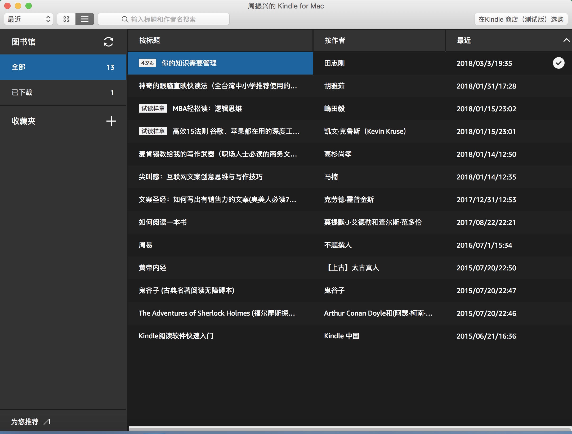The image size is (572, 434).
Task: Click date 2018/01/31/17:28
Action: click(486, 86)
